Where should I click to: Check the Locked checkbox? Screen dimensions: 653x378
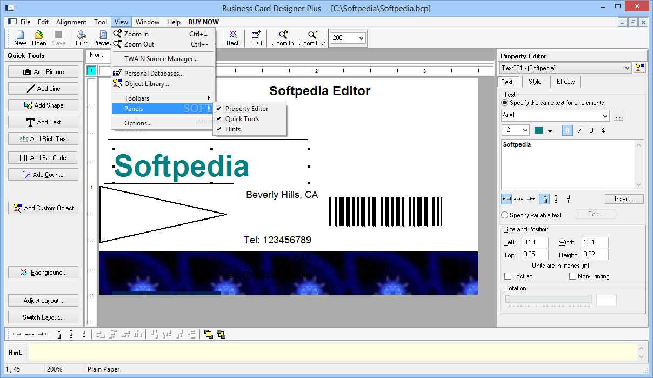508,276
